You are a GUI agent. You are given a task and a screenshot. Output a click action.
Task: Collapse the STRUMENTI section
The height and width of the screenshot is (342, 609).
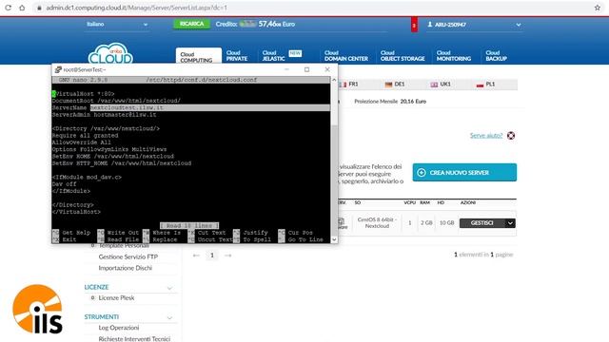click(169, 317)
